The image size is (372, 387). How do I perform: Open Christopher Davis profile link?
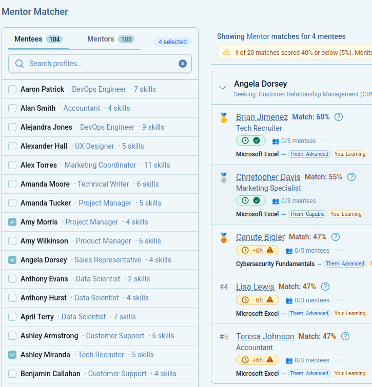(268, 177)
